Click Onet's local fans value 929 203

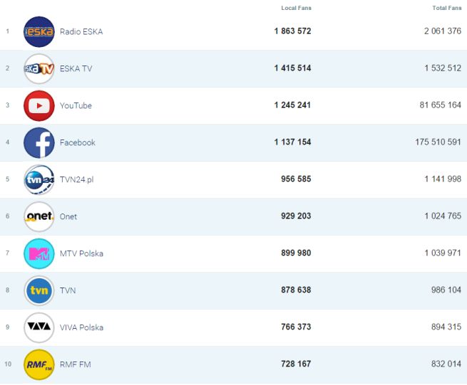(x=296, y=217)
